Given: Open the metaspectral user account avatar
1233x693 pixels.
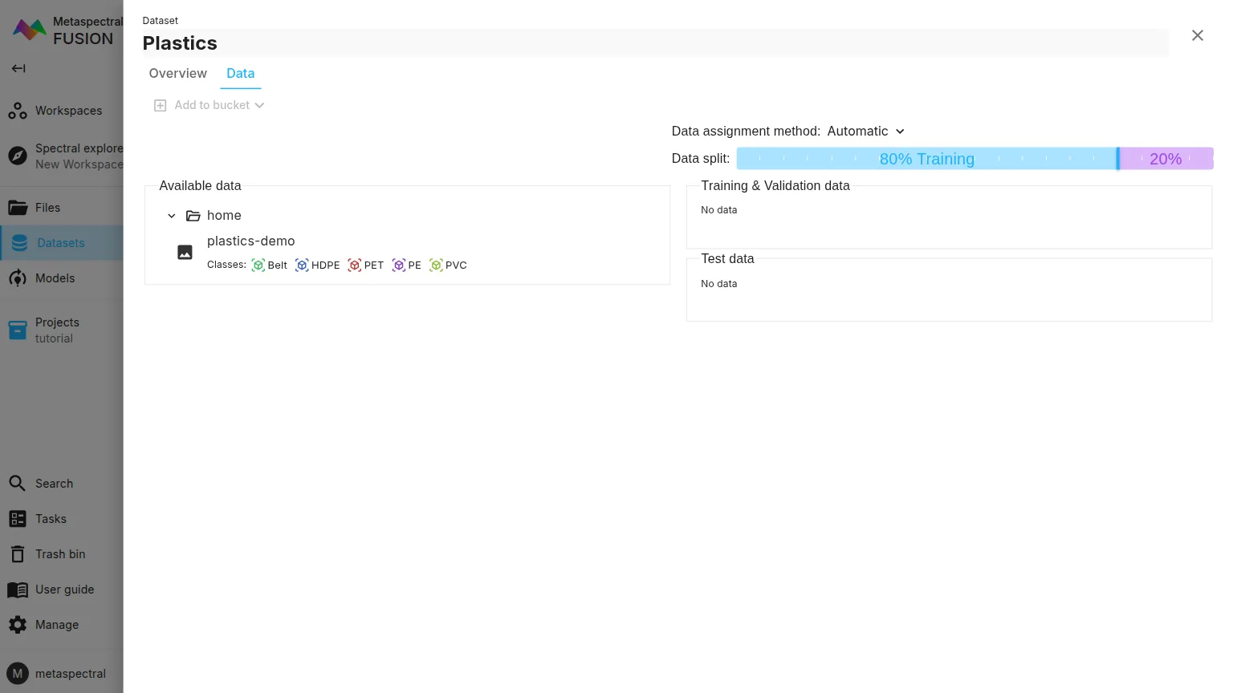Looking at the screenshot, I should point(18,674).
